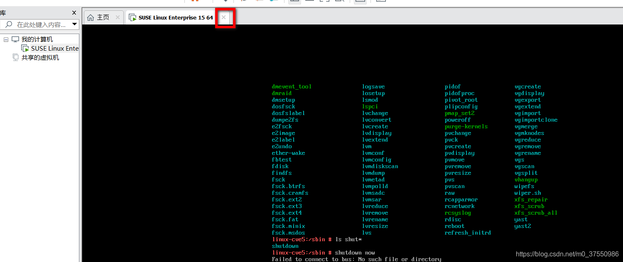Click 'dosfslabel' in the terminal output

pos(288,113)
